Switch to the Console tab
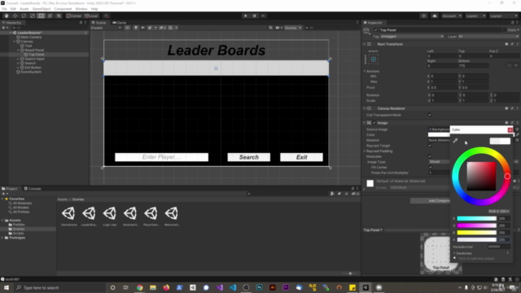Image resolution: width=521 pixels, height=293 pixels. (x=33, y=189)
